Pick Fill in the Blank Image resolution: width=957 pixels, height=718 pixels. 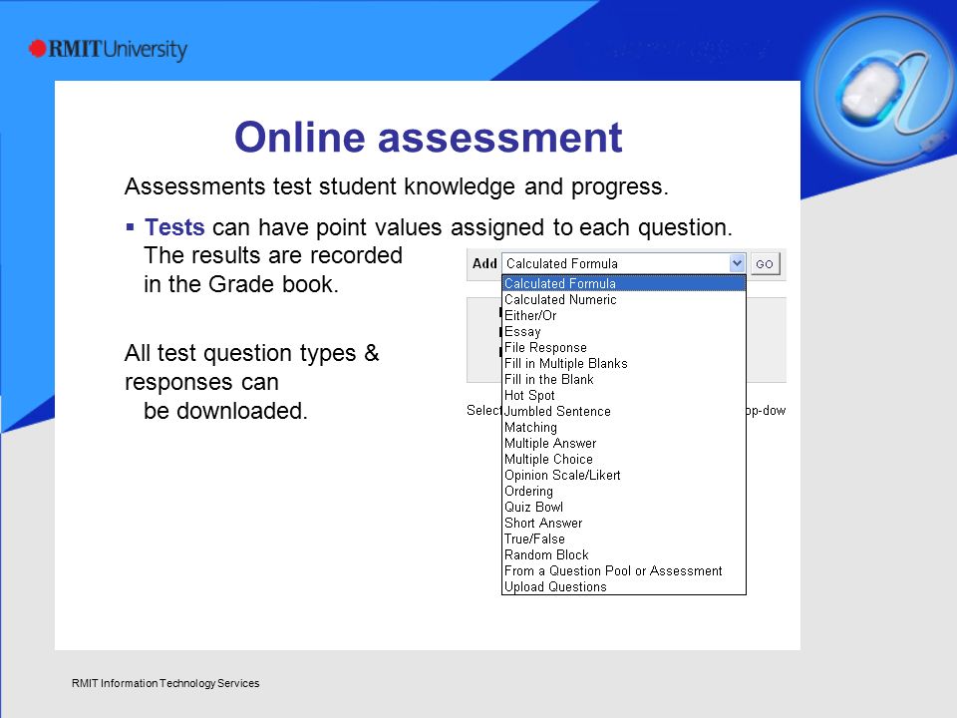pyautogui.click(x=624, y=379)
